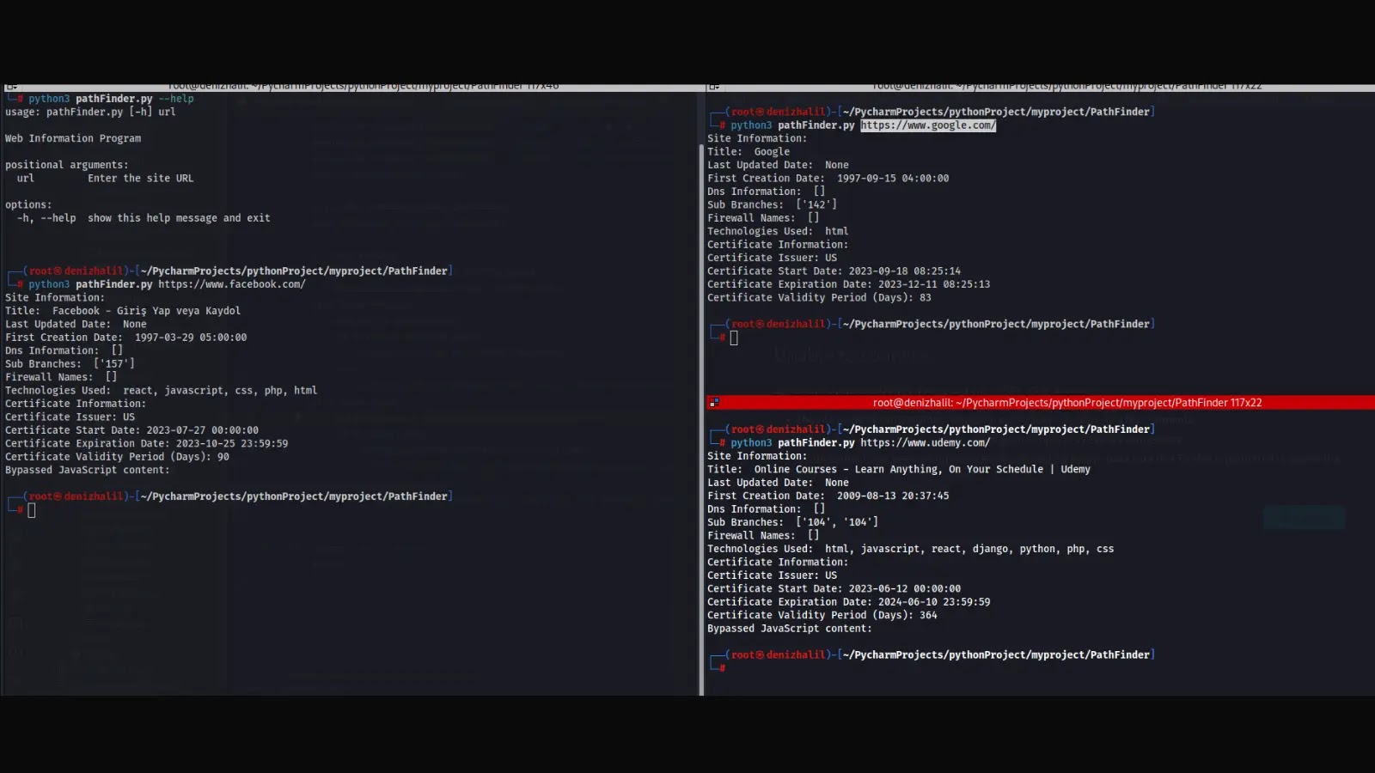The height and width of the screenshot is (773, 1375).
Task: Click the prompt path above the Facebook command
Action: 294,271
